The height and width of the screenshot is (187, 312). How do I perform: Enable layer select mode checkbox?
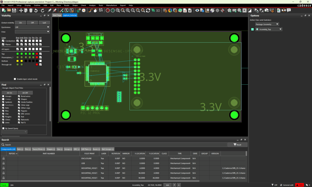15,79
